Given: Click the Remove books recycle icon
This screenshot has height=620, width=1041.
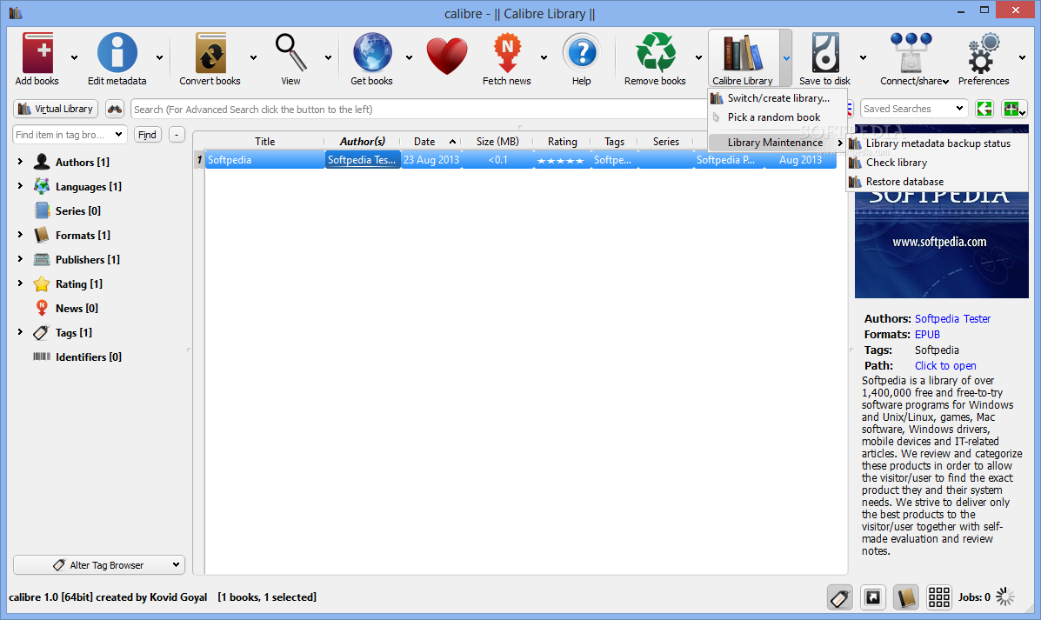Looking at the screenshot, I should (655, 53).
